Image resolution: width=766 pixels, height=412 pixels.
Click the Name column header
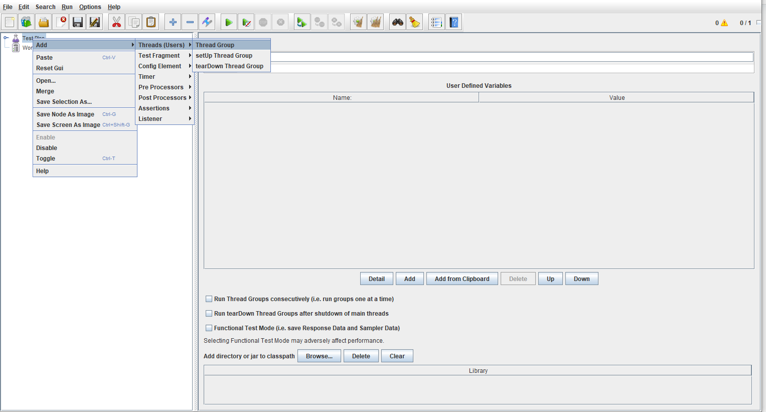342,98
